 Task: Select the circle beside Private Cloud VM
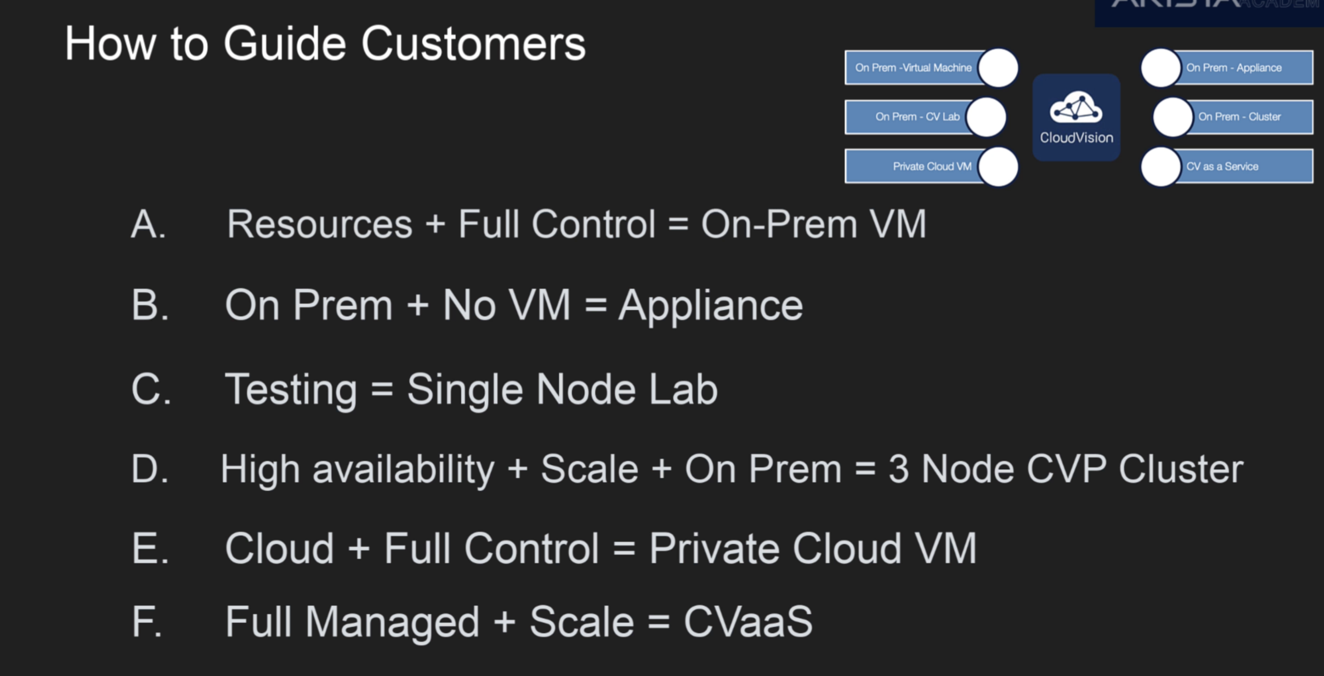coord(998,167)
